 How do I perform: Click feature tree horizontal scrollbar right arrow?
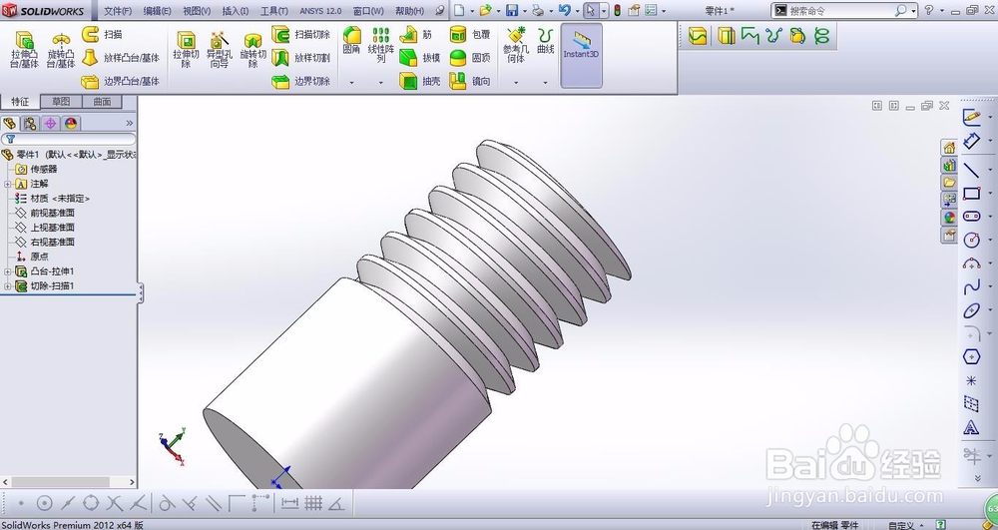pyautogui.click(x=132, y=482)
